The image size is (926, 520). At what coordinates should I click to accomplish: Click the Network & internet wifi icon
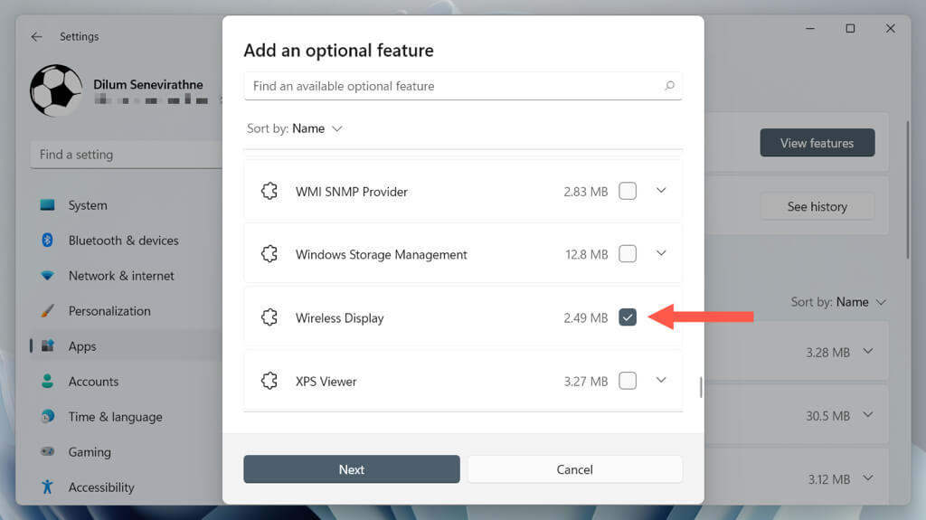[x=48, y=276]
